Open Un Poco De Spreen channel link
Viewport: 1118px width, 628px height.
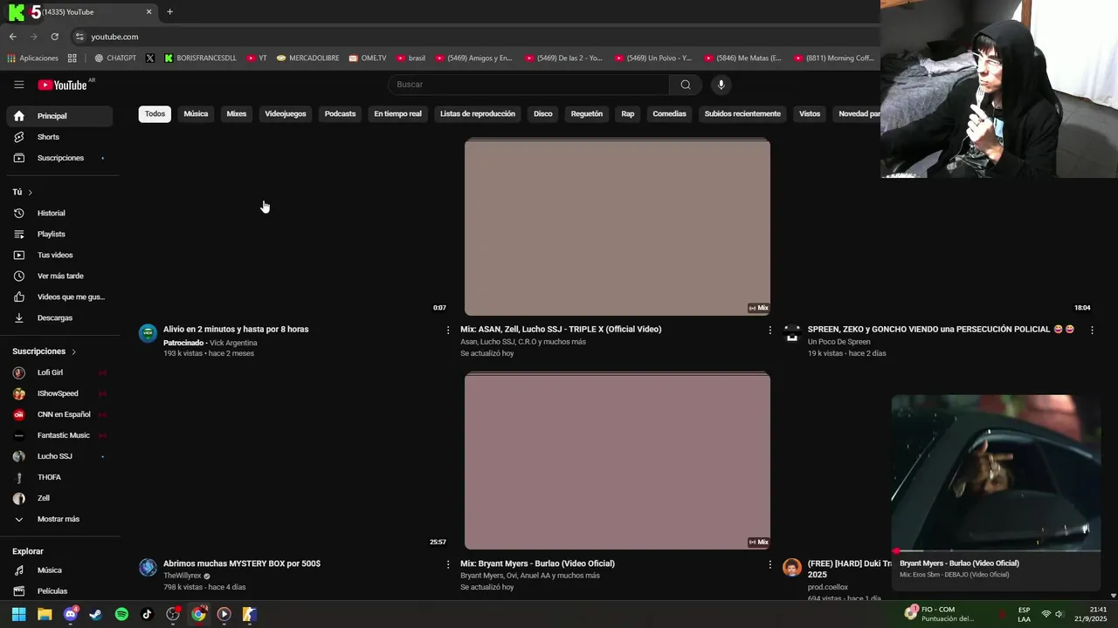(839, 342)
